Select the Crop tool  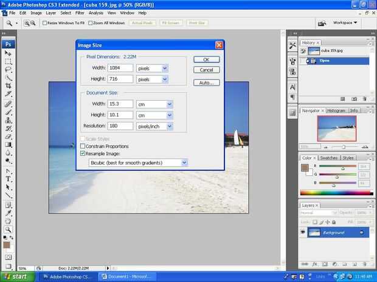pyautogui.click(x=8, y=86)
